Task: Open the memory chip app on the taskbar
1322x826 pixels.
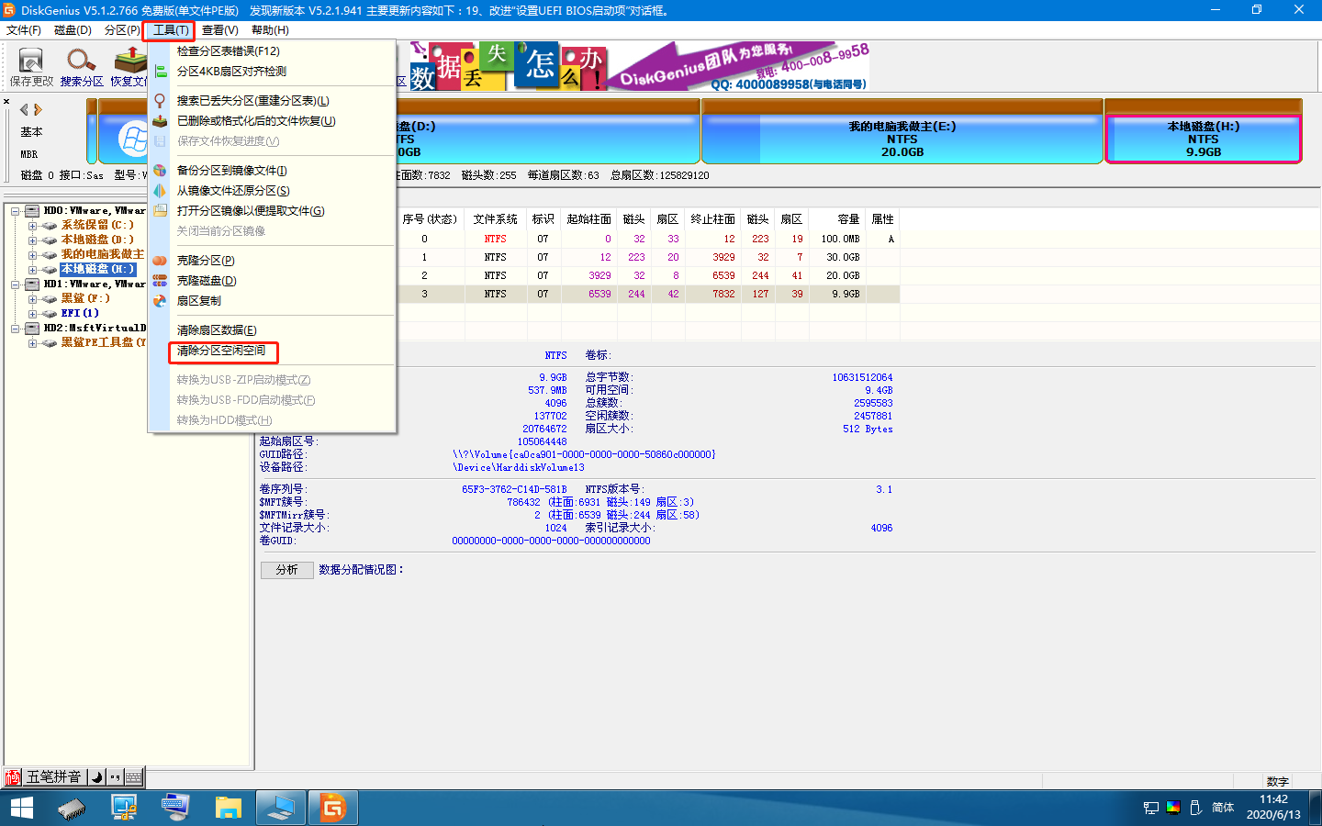Action: click(x=72, y=809)
